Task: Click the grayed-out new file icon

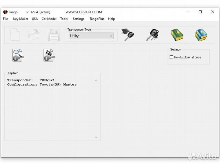Action: coord(16,35)
